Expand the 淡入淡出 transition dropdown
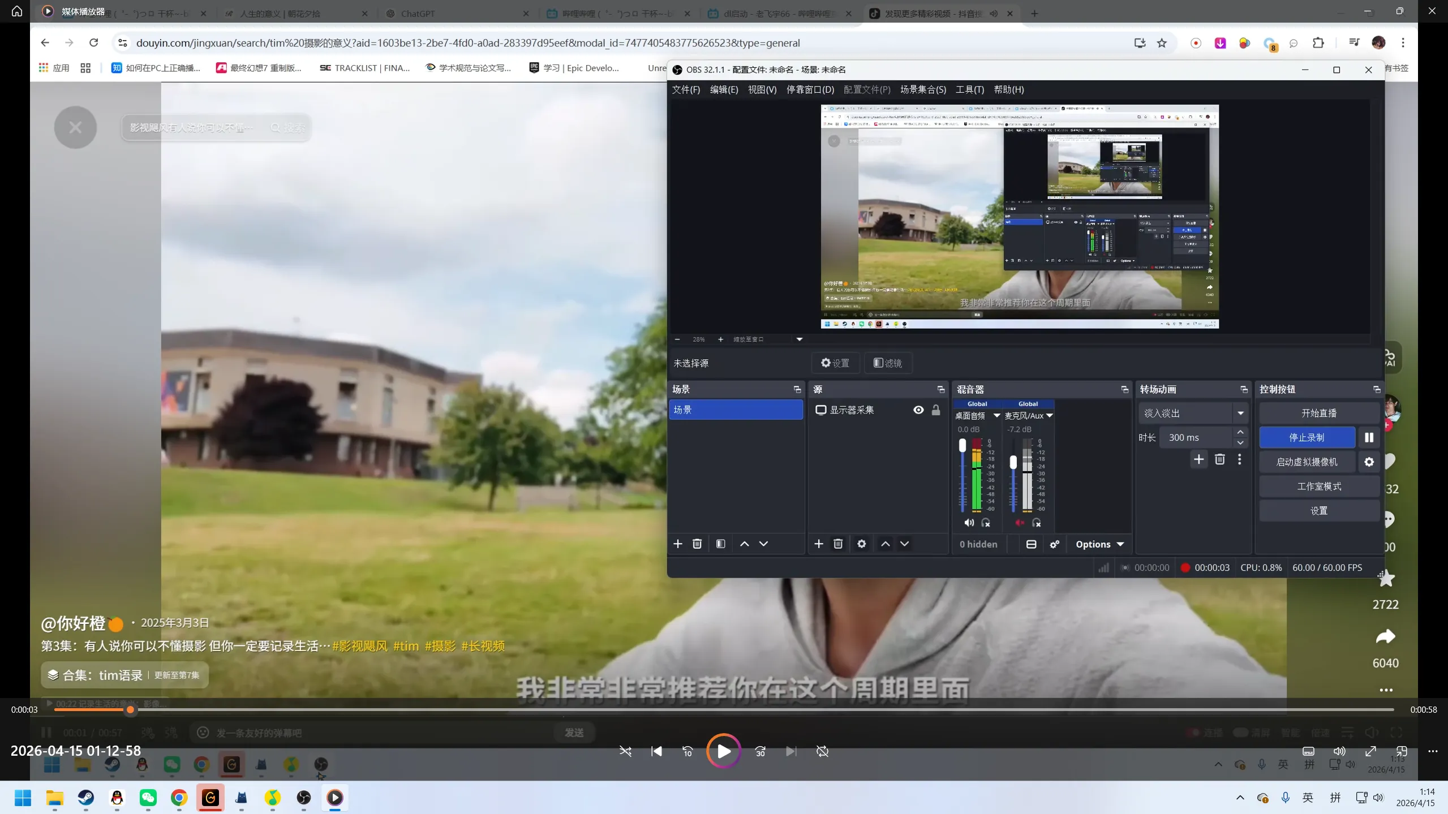The width and height of the screenshot is (1448, 814). click(x=1240, y=413)
